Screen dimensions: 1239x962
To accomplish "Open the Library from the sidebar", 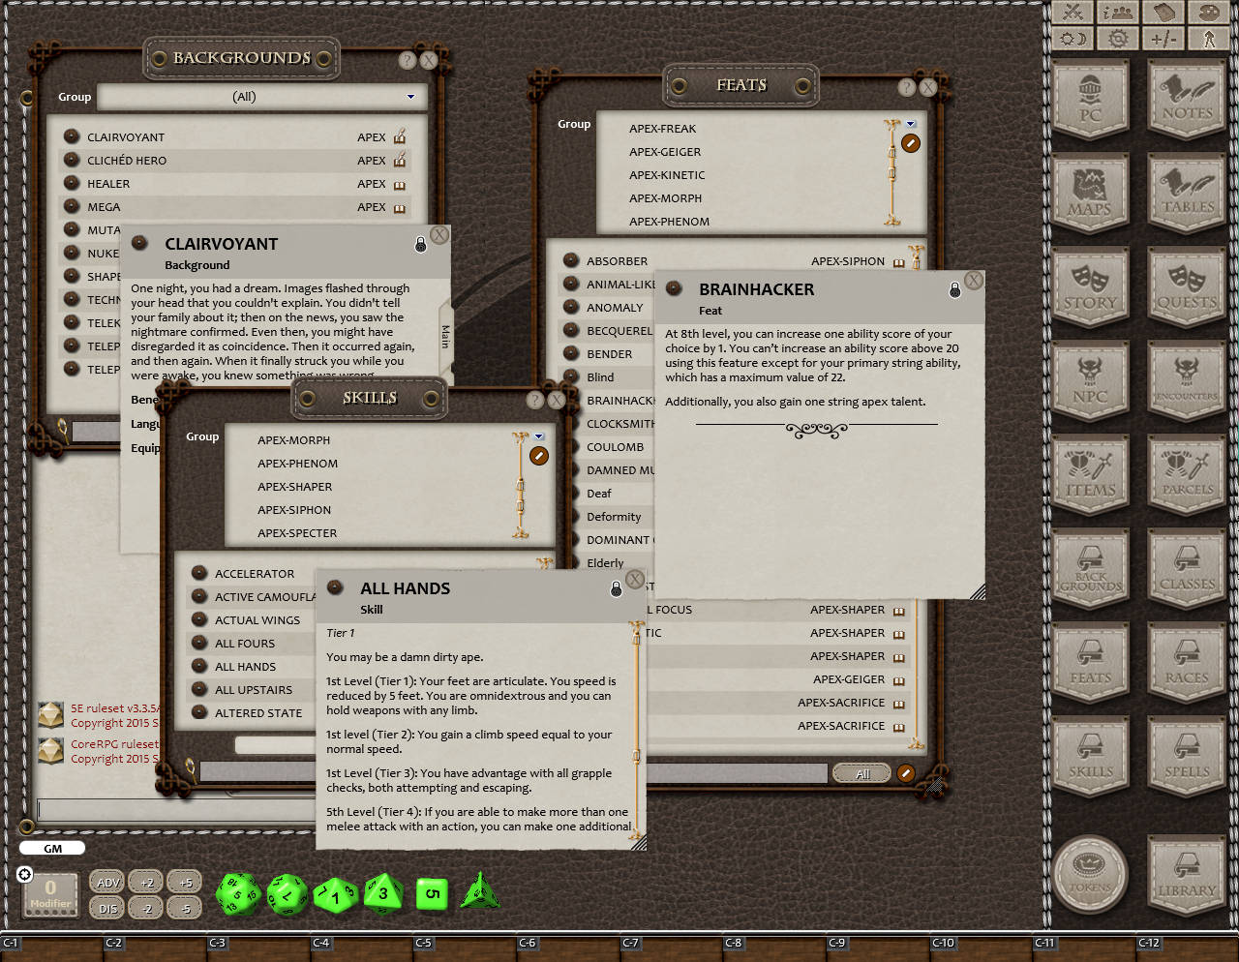I will click(x=1186, y=876).
